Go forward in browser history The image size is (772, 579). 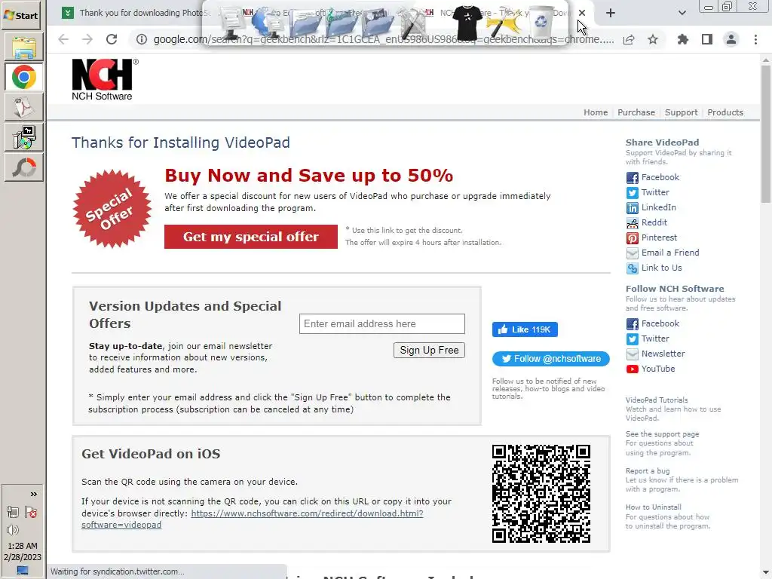[x=87, y=39]
